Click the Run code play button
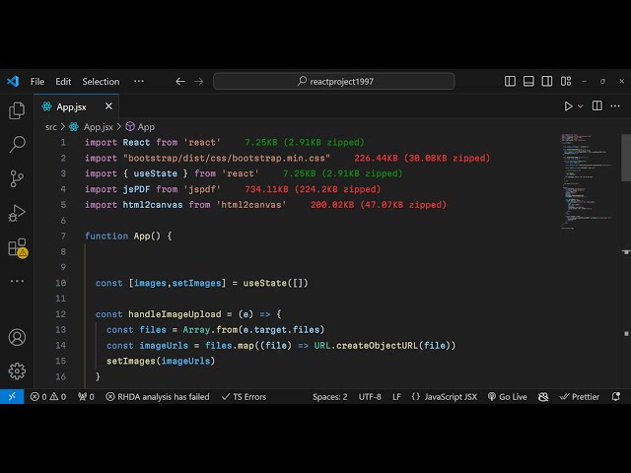Screen dimensions: 631x473 (568, 106)
